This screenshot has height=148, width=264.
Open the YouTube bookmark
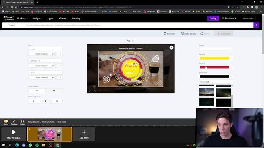[64, 12]
